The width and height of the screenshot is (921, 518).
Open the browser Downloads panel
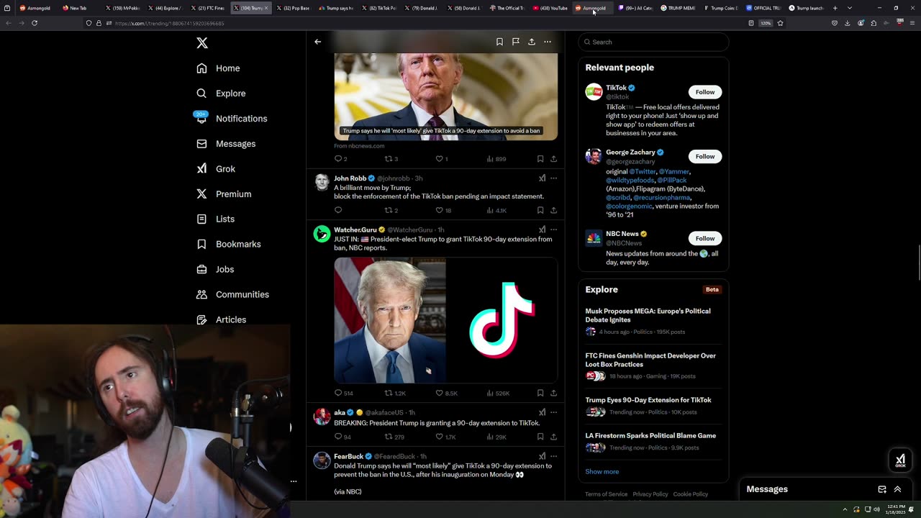(848, 23)
